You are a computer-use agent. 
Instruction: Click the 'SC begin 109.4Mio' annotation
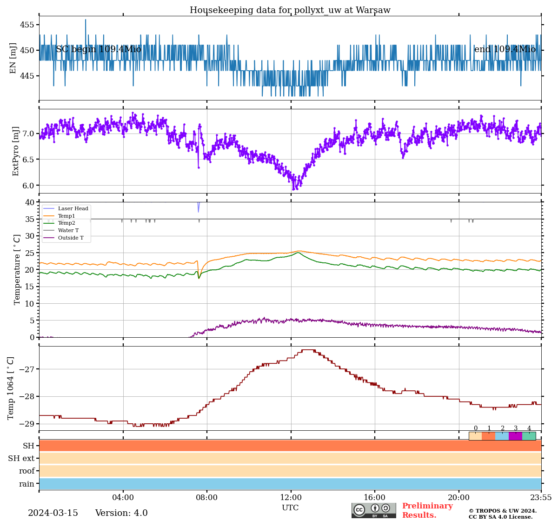(x=99, y=49)
